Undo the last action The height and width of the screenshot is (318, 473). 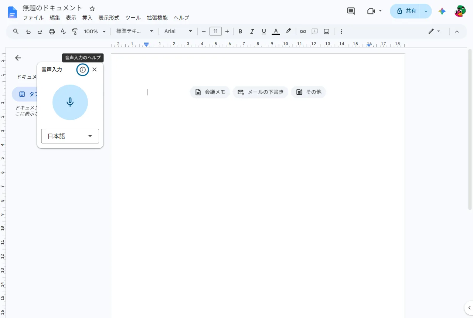(28, 31)
